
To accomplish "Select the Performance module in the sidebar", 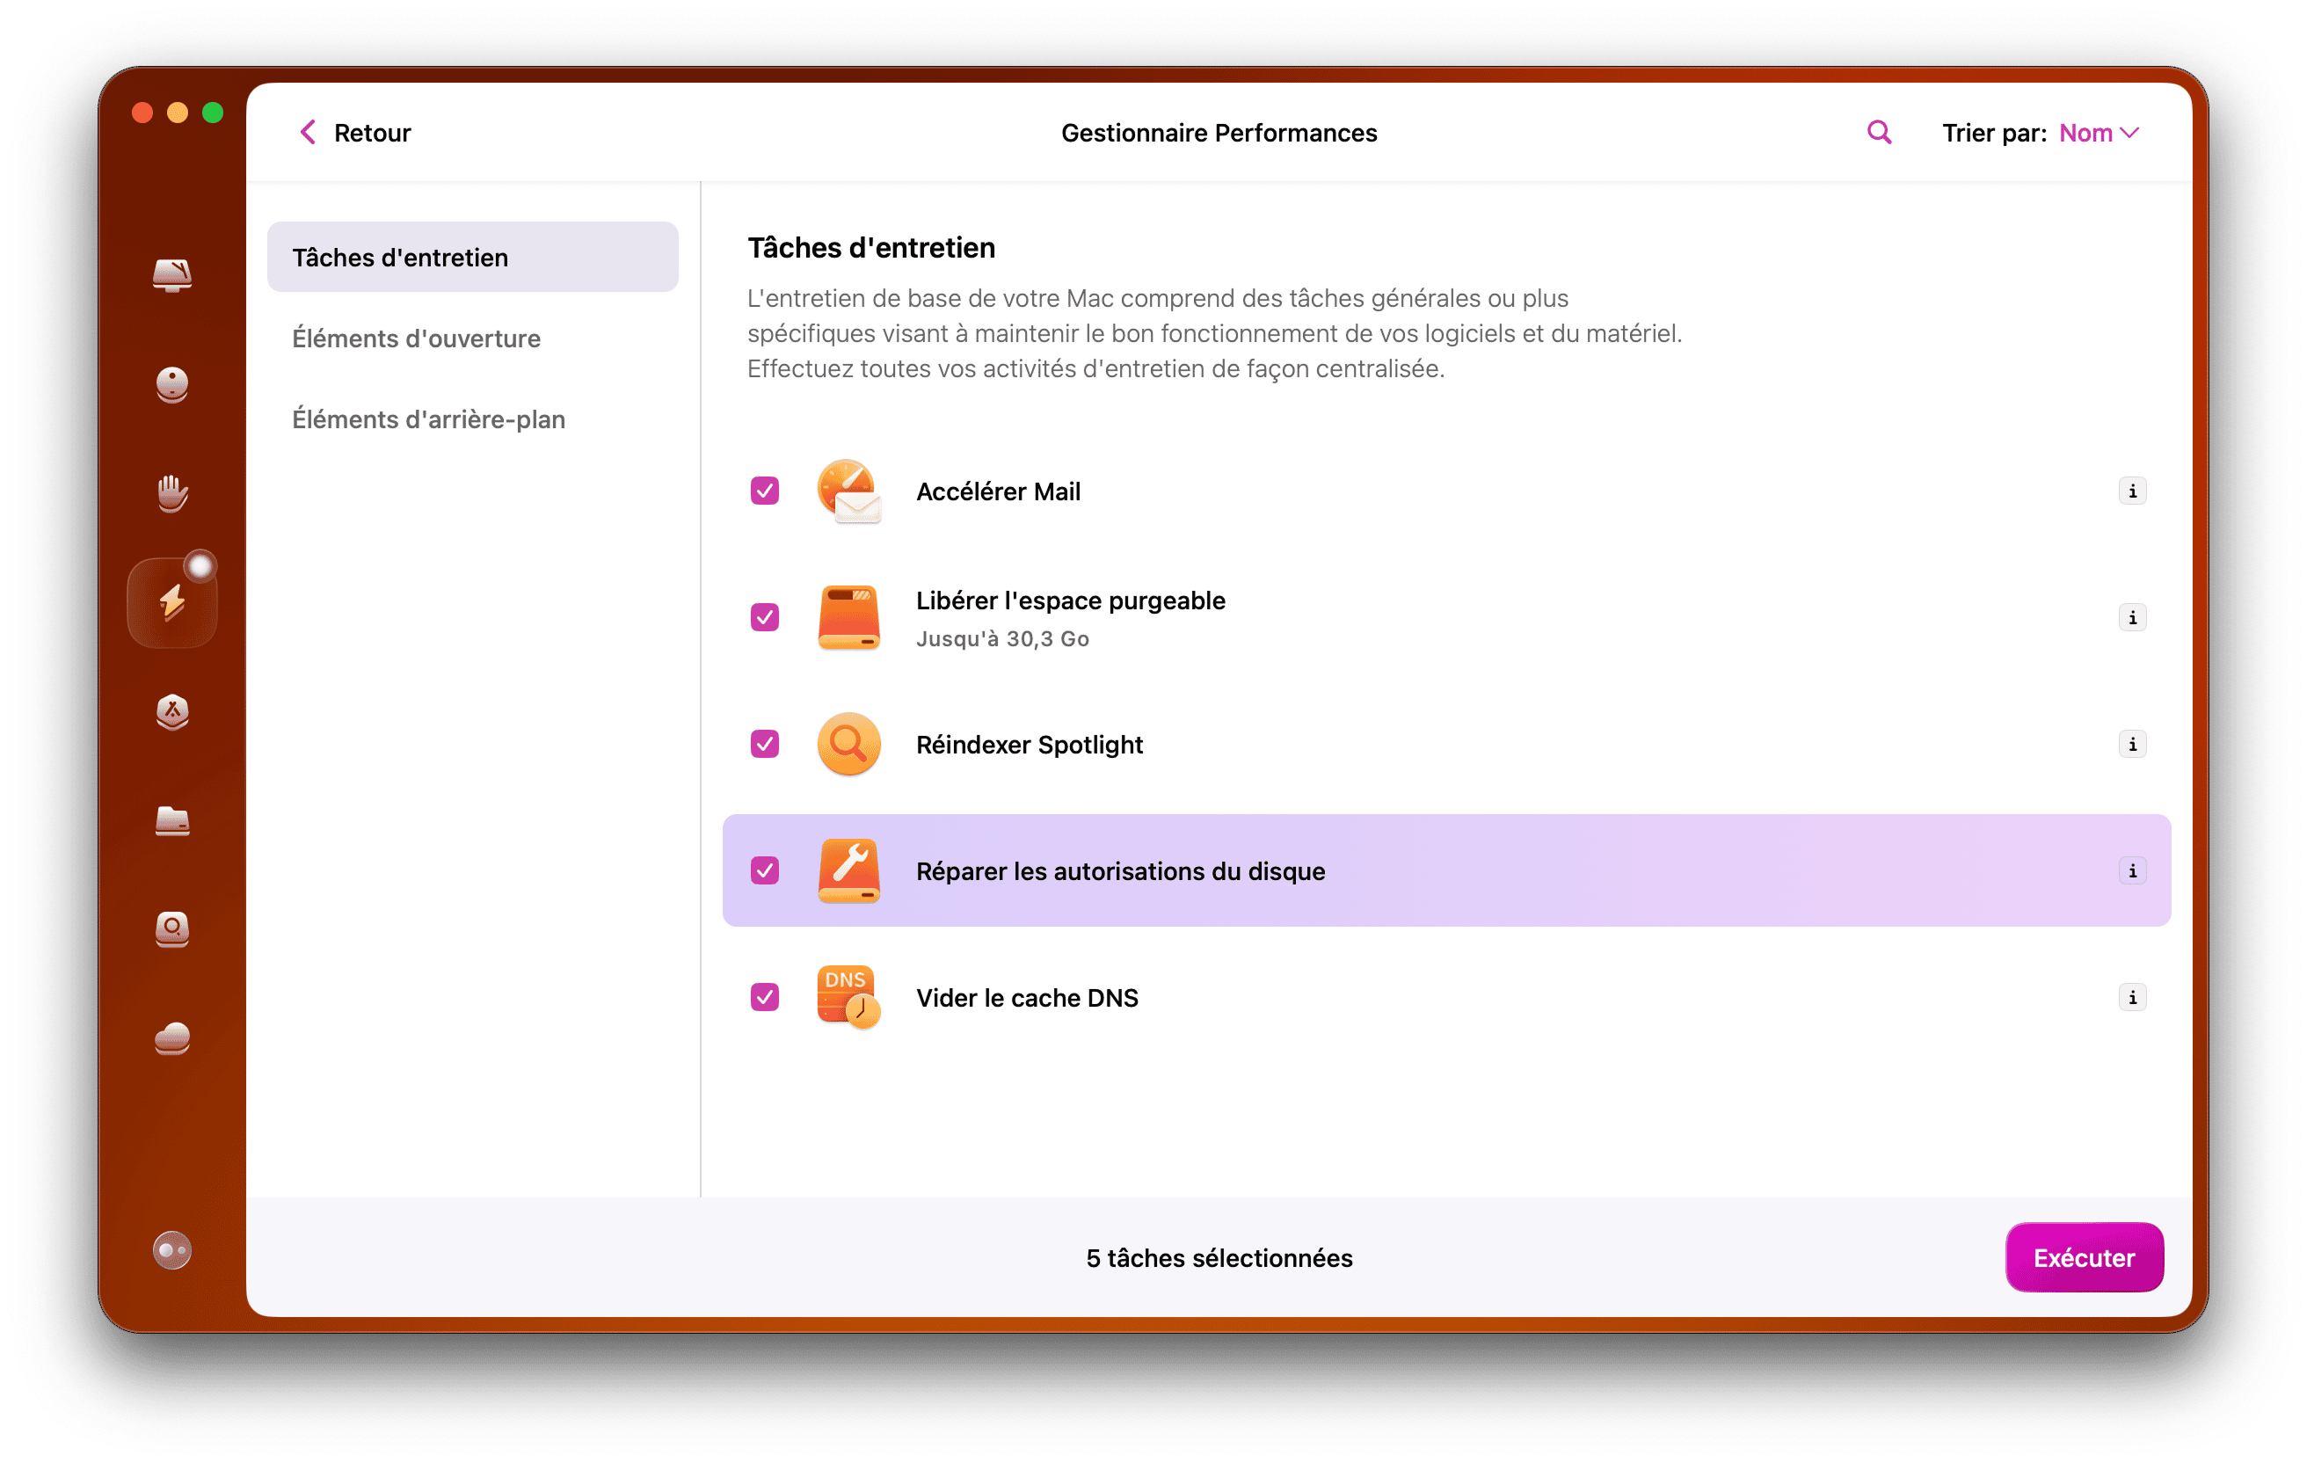I will [x=172, y=600].
